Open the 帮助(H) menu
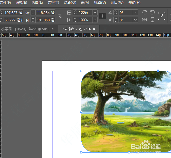 (134, 3)
